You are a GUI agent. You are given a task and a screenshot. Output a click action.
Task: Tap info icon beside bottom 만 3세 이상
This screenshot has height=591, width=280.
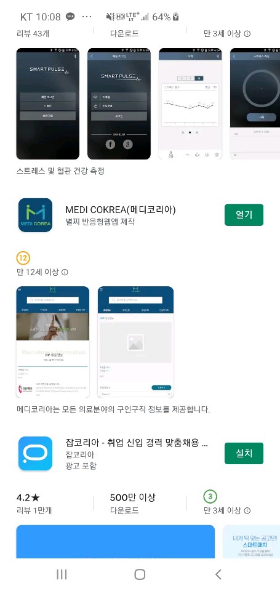point(247,510)
